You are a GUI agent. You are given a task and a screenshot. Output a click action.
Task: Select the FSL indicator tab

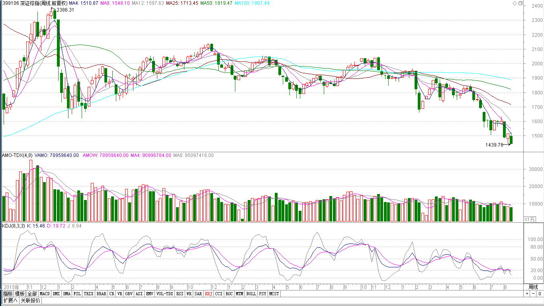pos(77,294)
